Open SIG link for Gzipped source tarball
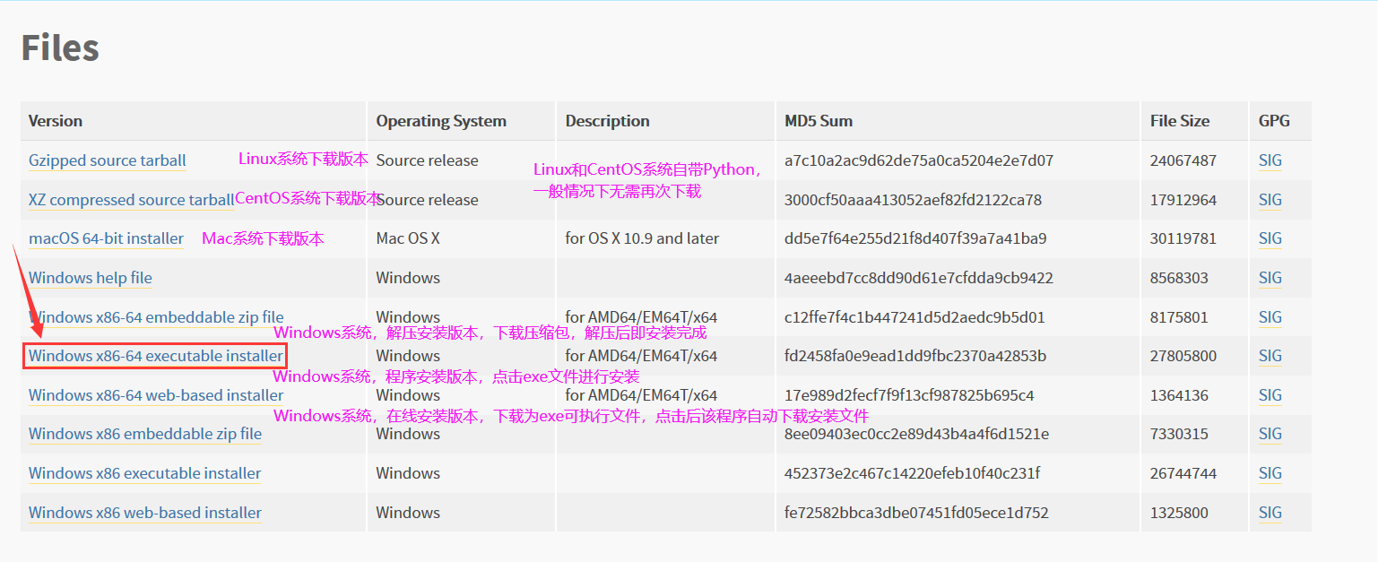The height and width of the screenshot is (562, 1378). pyautogui.click(x=1270, y=161)
